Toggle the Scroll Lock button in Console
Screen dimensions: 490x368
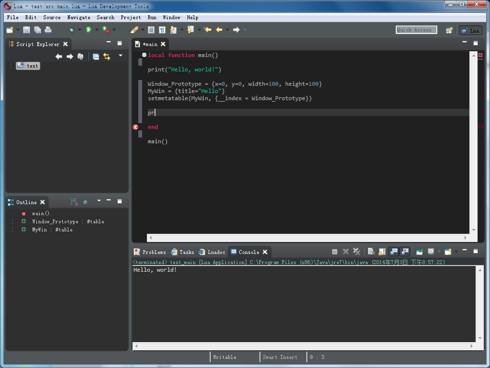pos(382,252)
